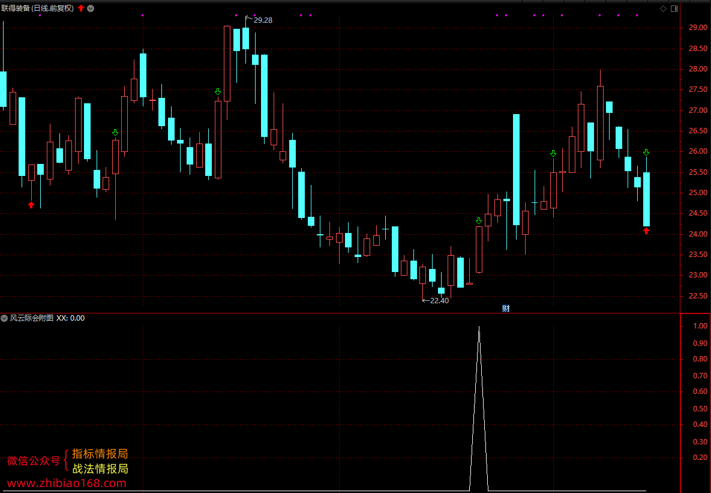711x493 pixels.
Task: Click the 23.00 price axis label
Action: point(698,274)
